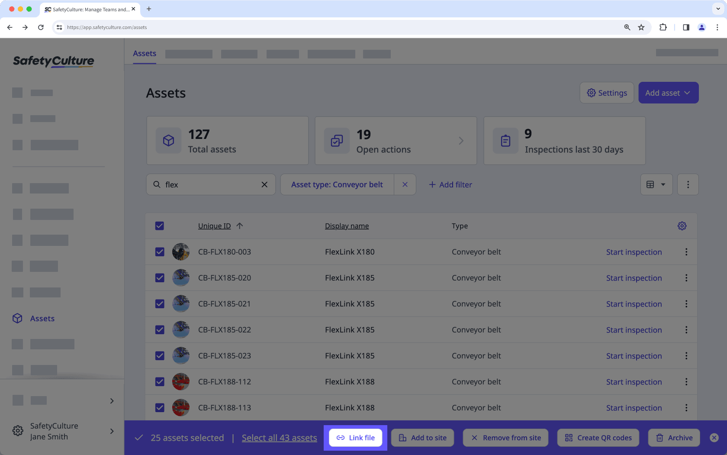Click the Archive trash icon

click(659, 438)
